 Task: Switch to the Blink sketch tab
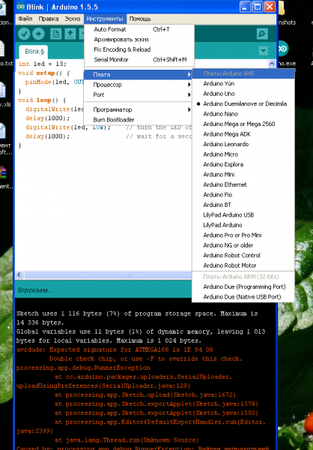34,52
